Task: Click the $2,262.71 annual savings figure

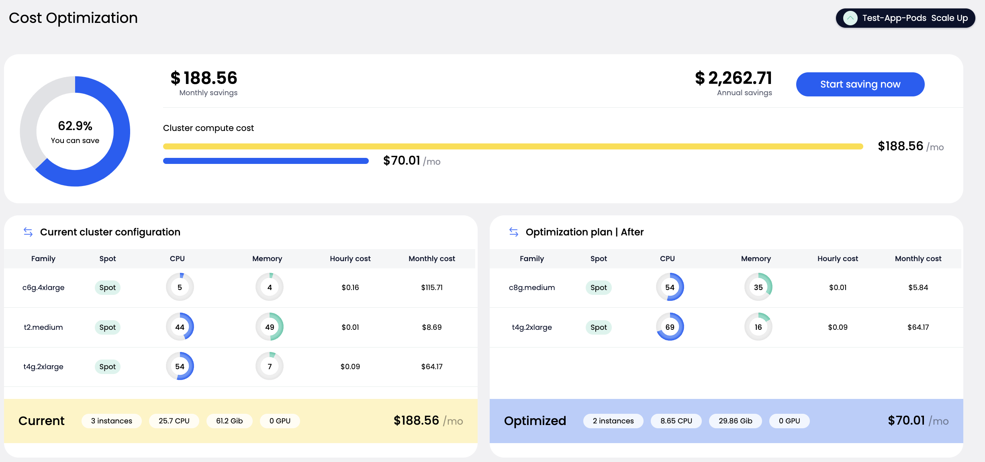Action: coord(734,78)
